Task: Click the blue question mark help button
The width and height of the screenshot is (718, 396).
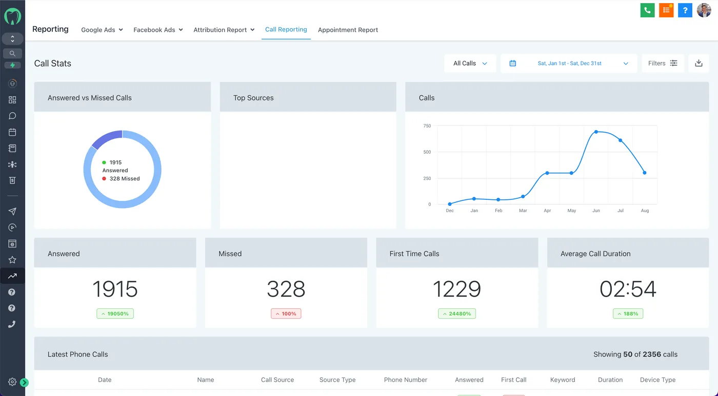Action: pyautogui.click(x=685, y=10)
